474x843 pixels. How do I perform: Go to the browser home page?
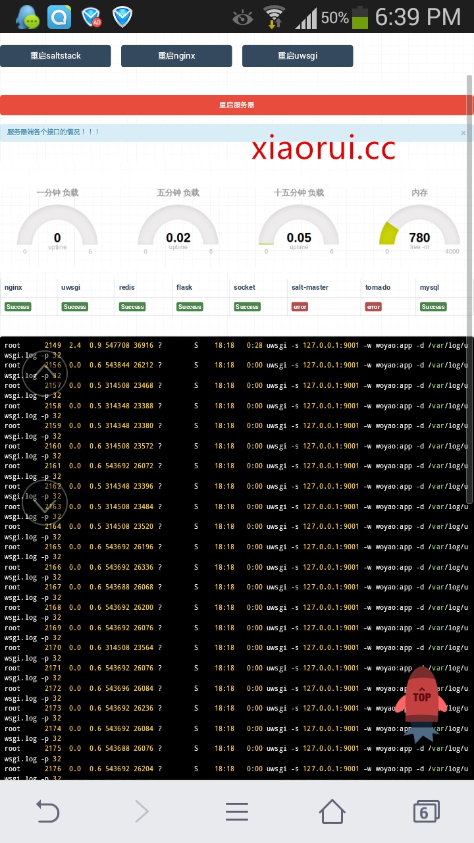(332, 812)
